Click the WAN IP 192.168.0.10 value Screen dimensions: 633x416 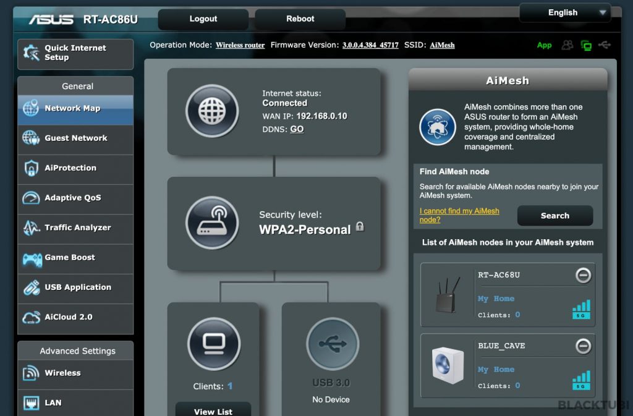coord(321,116)
